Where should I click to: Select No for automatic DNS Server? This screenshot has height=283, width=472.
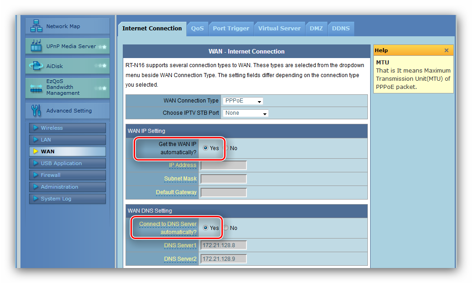226,228
